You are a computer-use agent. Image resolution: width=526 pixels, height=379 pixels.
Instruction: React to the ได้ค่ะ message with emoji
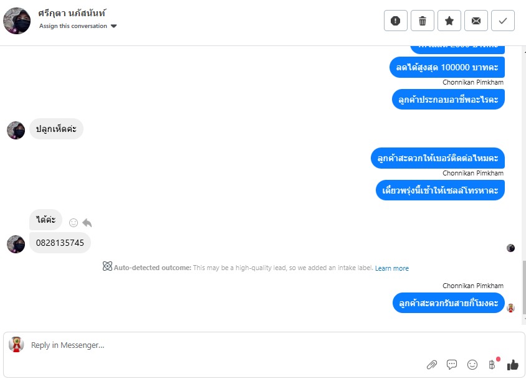pyautogui.click(x=74, y=223)
